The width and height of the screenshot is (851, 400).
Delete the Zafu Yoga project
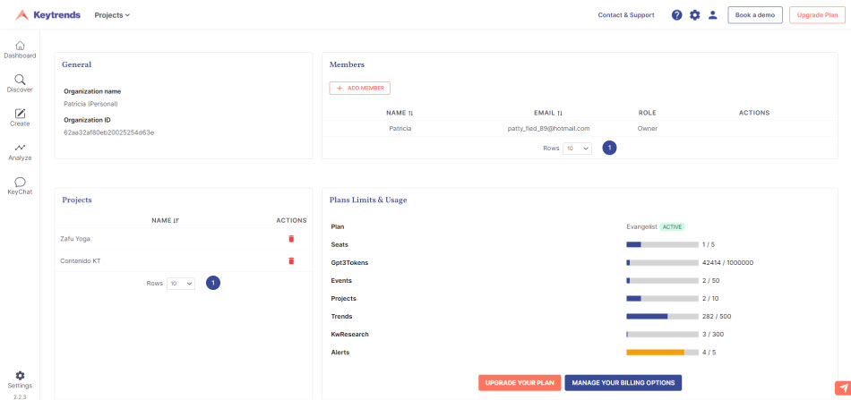click(291, 239)
